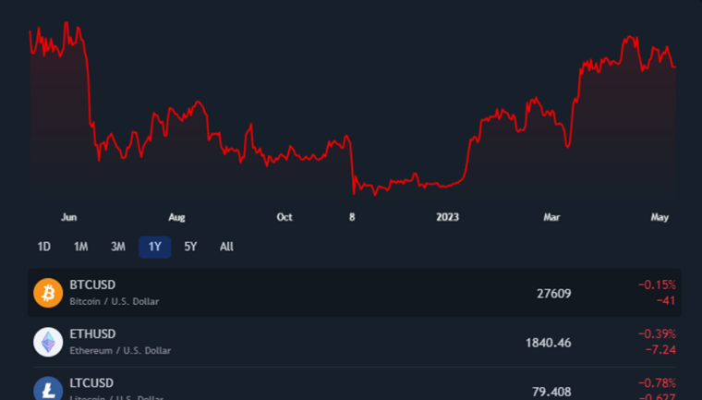This screenshot has width=702, height=400.
Task: Click the -0.15% Bitcoin change value
Action: click(x=657, y=285)
